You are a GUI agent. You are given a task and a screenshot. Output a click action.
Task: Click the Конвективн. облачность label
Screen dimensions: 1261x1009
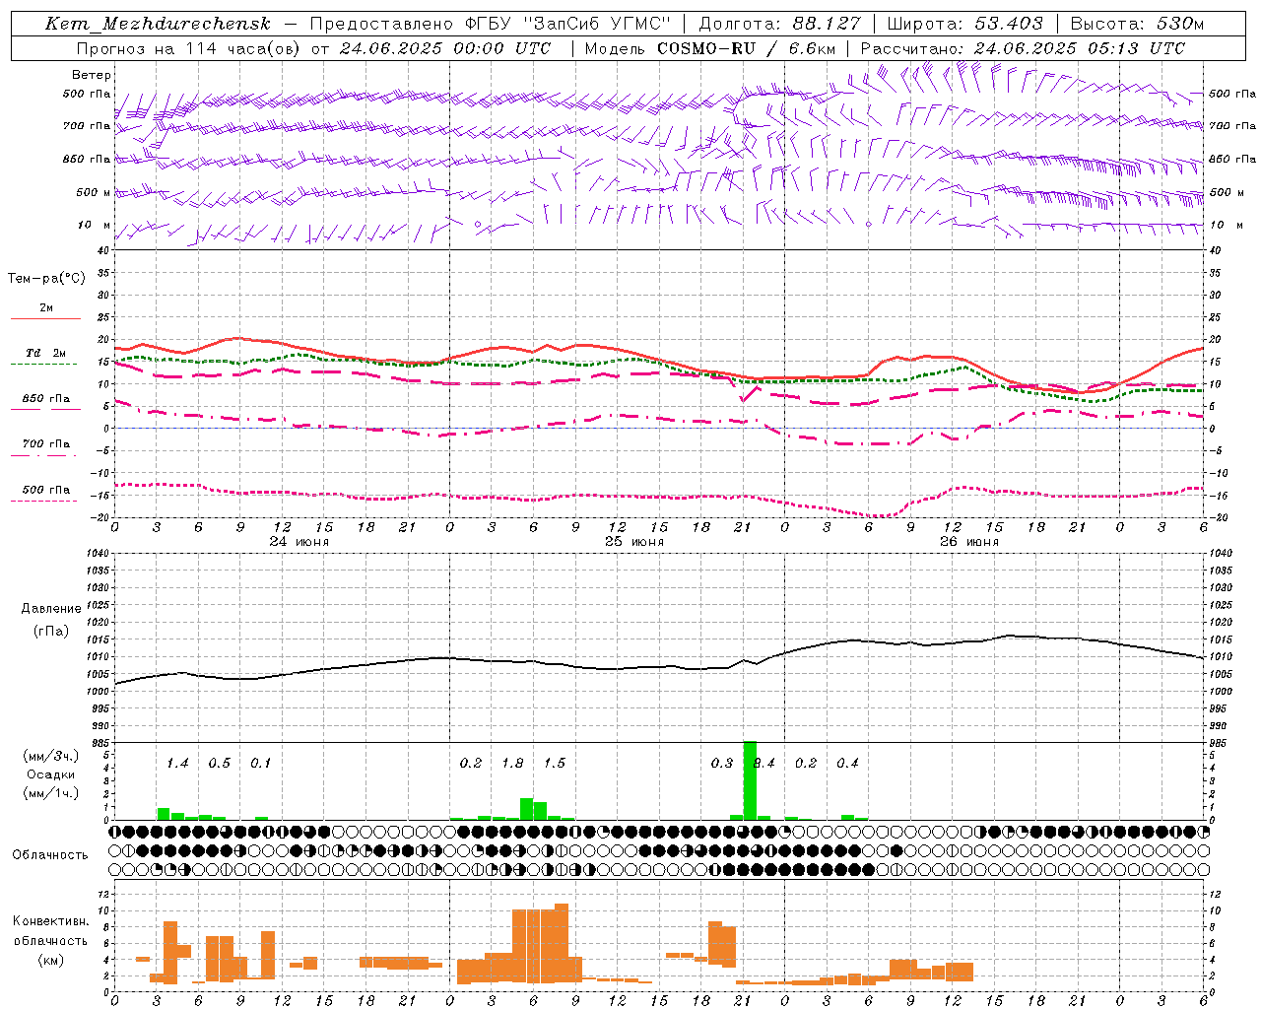(50, 931)
